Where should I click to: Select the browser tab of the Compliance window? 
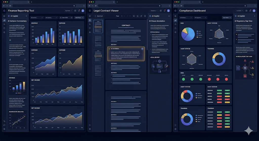tap(191, 2)
